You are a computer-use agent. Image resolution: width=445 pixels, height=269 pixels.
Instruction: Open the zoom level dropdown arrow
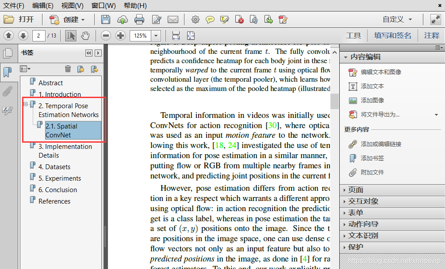tap(156, 36)
